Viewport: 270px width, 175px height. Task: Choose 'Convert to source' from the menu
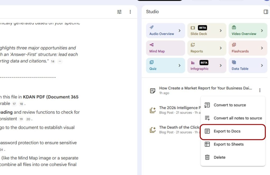(x=229, y=105)
